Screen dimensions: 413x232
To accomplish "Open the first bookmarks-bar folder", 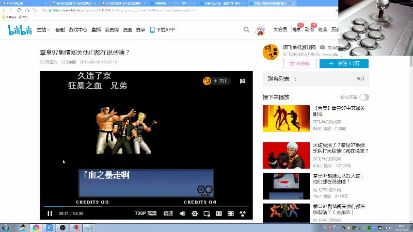I will (9, 17).
